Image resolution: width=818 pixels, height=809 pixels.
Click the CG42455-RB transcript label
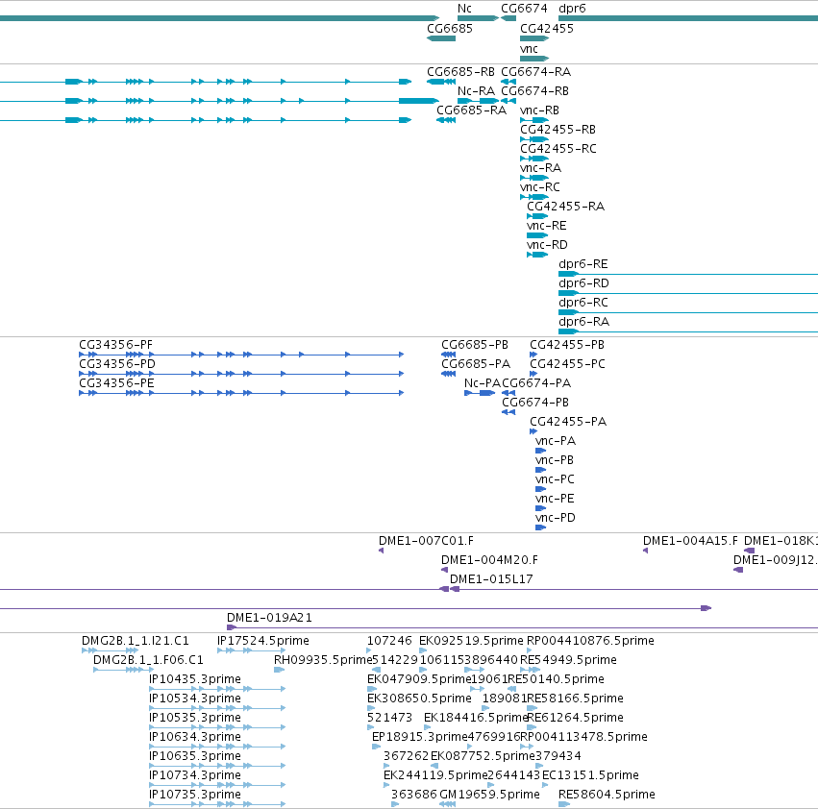558,130
